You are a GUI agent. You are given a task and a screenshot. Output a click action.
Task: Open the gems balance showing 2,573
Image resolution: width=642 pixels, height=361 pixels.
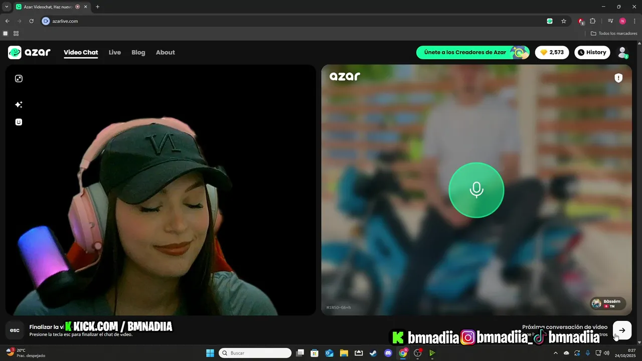(x=552, y=52)
